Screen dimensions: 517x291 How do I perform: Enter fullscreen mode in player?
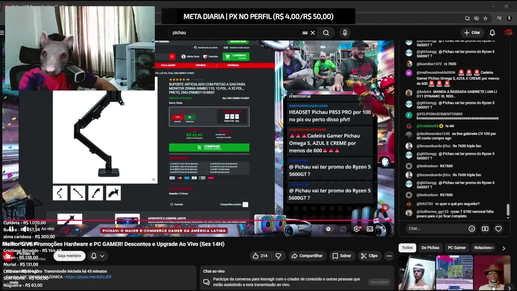(x=383, y=229)
